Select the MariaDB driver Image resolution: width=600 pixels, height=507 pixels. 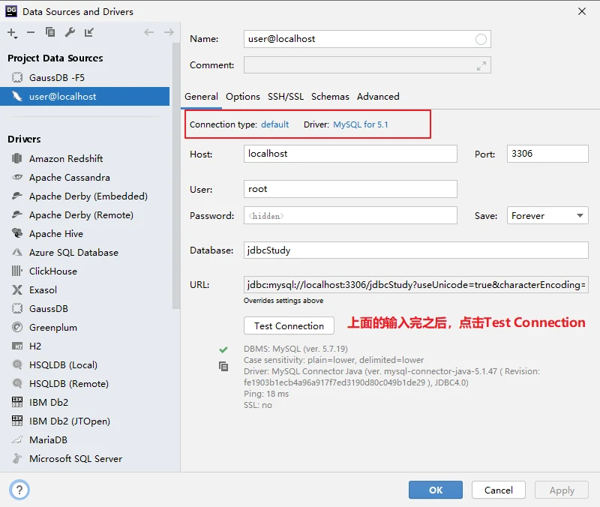[48, 440]
